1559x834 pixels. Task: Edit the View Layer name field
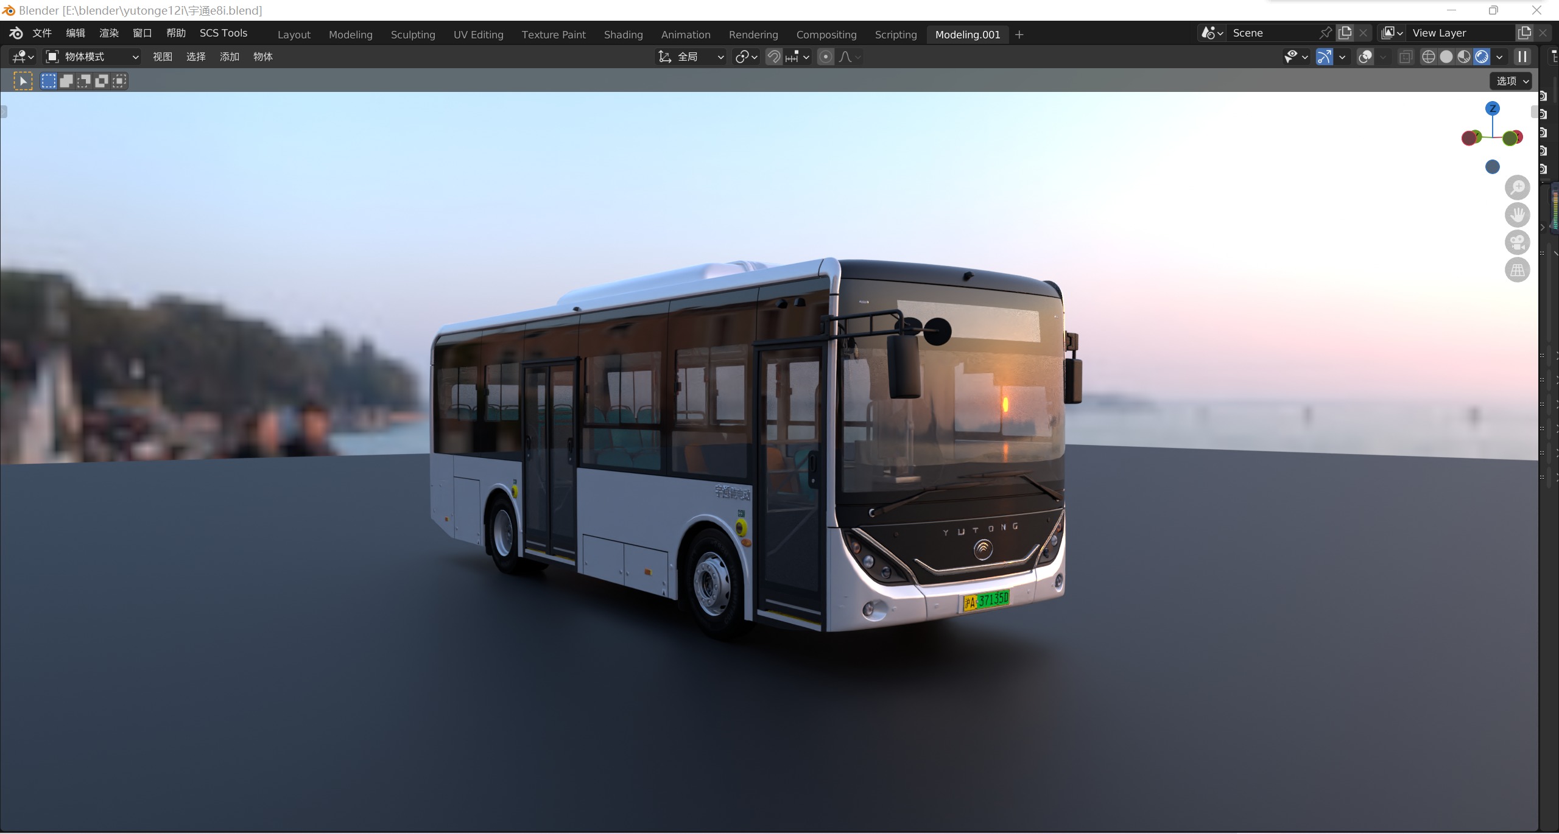click(1460, 33)
